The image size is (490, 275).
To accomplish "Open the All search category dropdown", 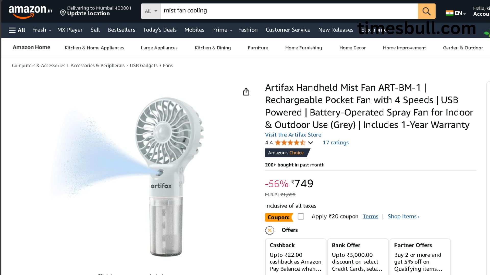I will [x=151, y=11].
